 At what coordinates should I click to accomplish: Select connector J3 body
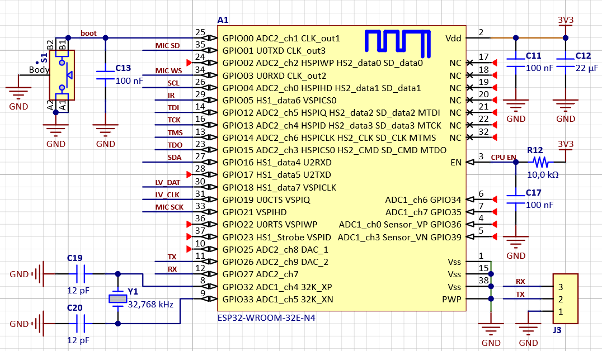point(566,299)
